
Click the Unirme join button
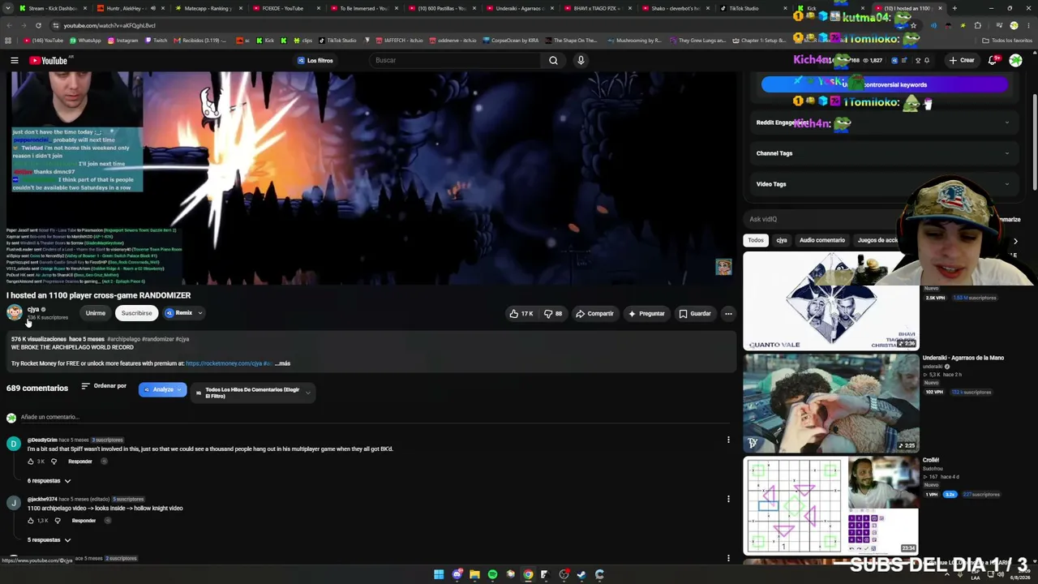click(95, 313)
